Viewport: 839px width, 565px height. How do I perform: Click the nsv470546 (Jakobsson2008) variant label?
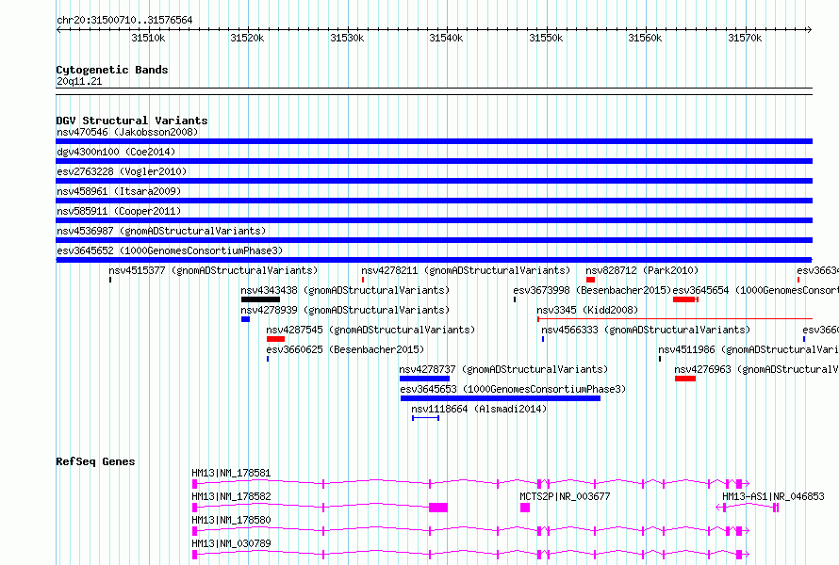coord(127,132)
